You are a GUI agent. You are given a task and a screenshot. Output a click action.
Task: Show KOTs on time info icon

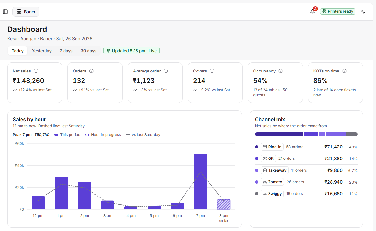(x=344, y=71)
